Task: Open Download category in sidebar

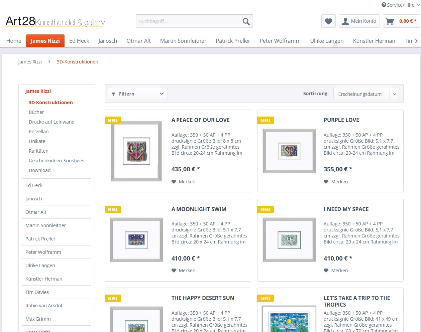Action: (40, 170)
